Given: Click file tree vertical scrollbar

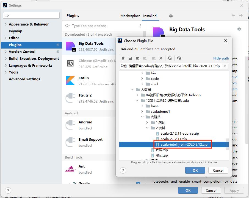Looking at the screenshot, I should [227, 144].
